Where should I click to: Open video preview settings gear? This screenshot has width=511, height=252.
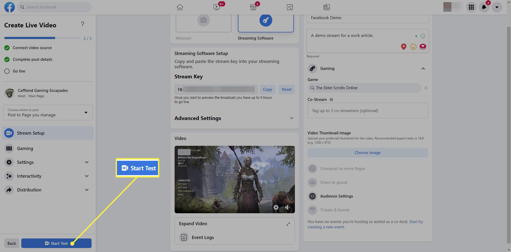tap(276, 207)
